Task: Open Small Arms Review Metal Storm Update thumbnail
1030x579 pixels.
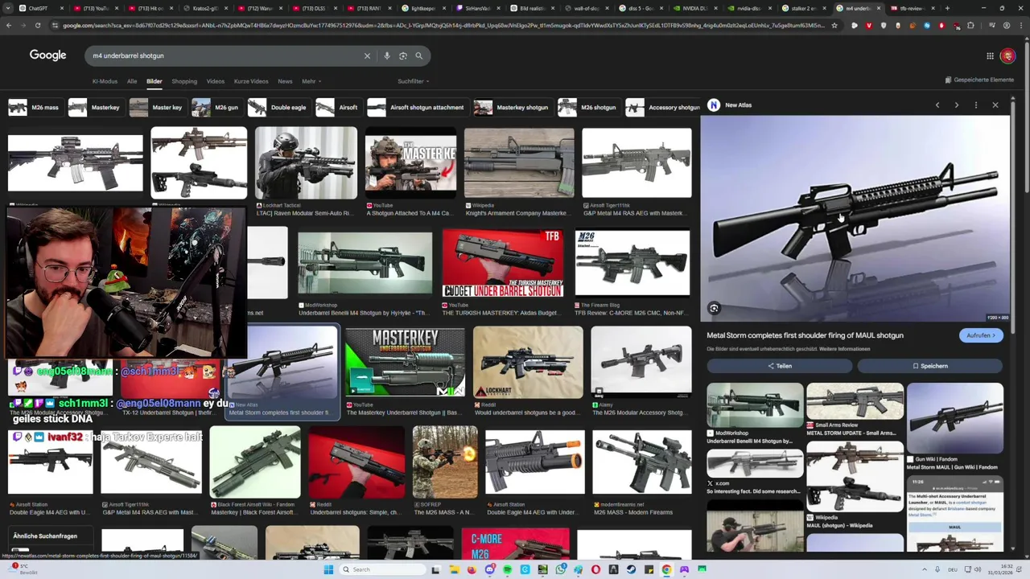Action: click(855, 401)
